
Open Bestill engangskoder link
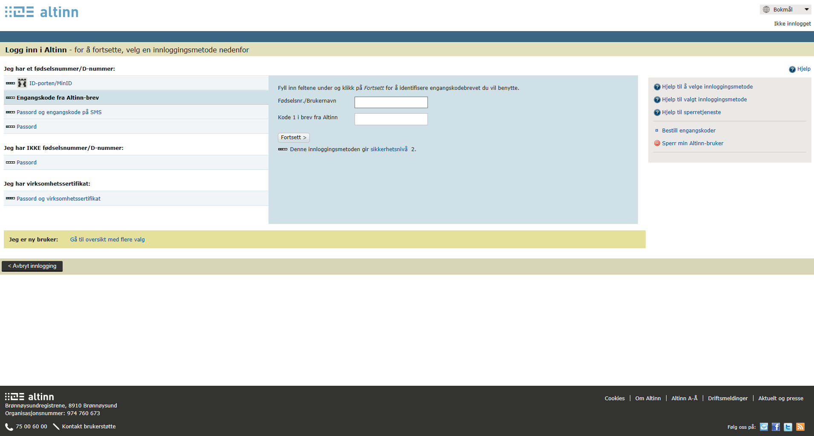(689, 131)
